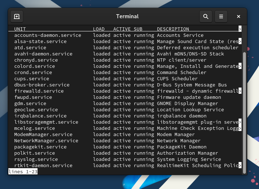Screen dimensions: 259x189
Task: Click the 'lines 1-23' pager status
Action: [x=23, y=171]
